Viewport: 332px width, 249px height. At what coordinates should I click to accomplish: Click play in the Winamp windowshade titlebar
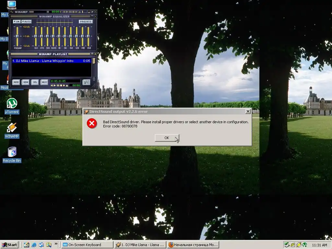pyautogui.click(x=67, y=12)
